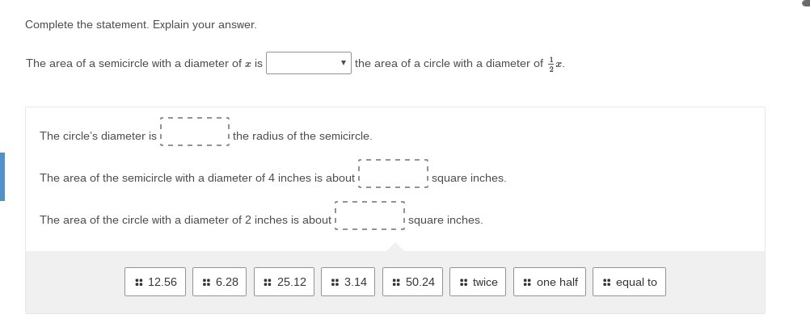Click the grip icon on 3.14 tile
This screenshot has height=331, width=810.
click(x=335, y=283)
